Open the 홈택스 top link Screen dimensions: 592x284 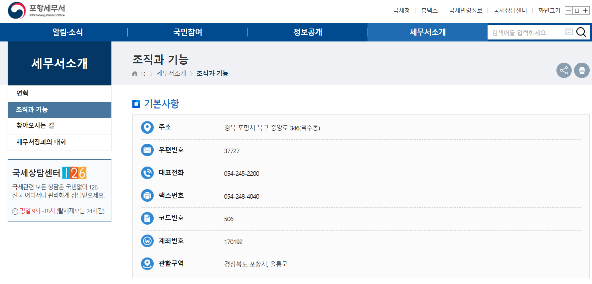pos(429,11)
